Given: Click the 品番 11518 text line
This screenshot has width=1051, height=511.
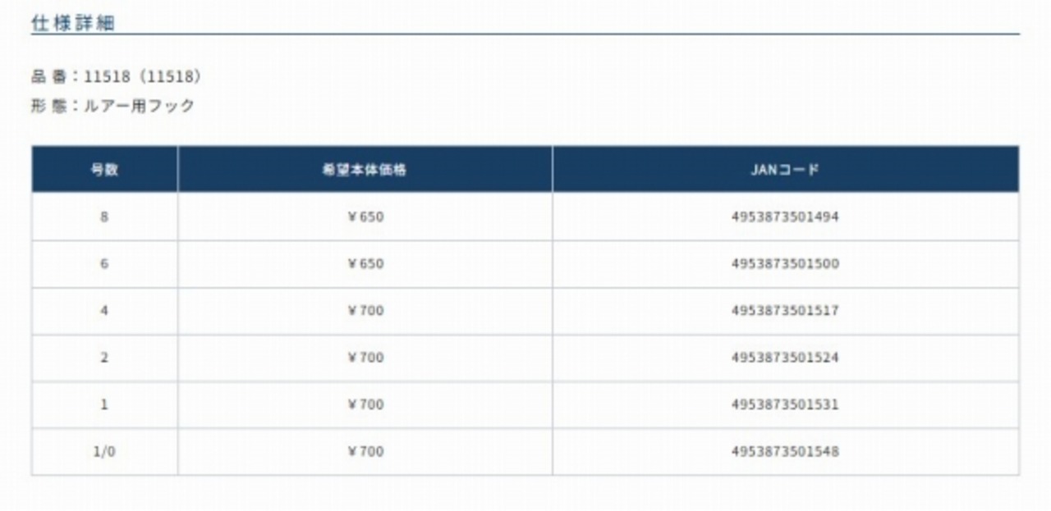Looking at the screenshot, I should (116, 77).
